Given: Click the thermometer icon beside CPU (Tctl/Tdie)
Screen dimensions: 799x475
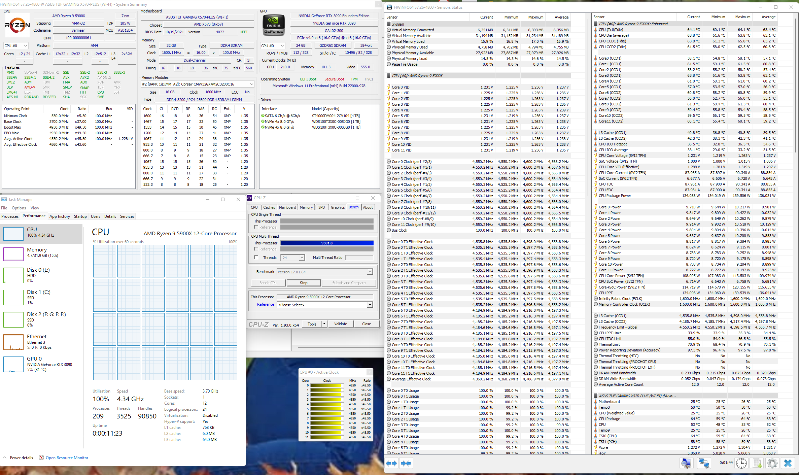Looking at the screenshot, I should point(596,30).
